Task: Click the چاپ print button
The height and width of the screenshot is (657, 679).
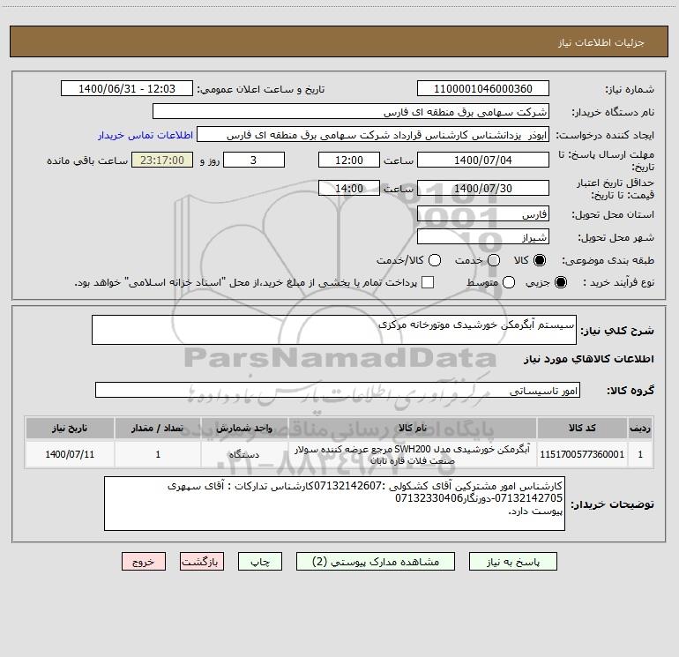Action: pos(260,562)
